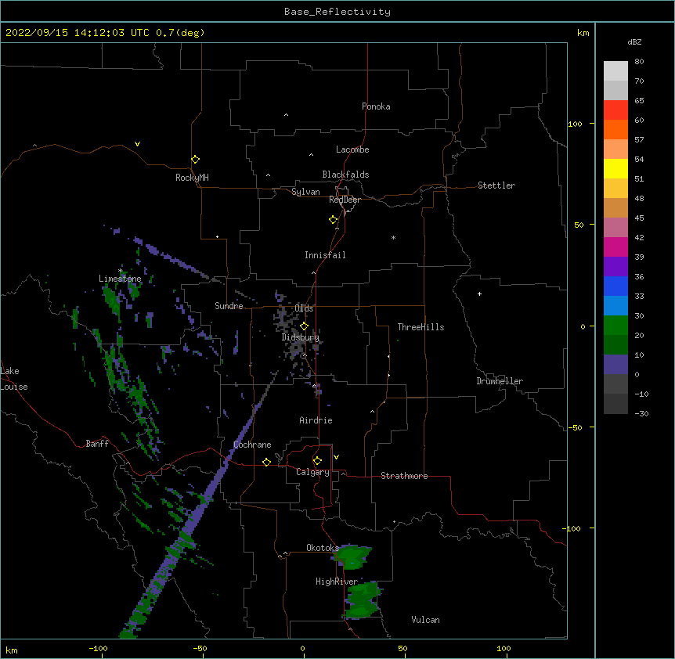Screen dimensions: 675x659
Task: Select the Blackfalds label
Action: (x=345, y=175)
